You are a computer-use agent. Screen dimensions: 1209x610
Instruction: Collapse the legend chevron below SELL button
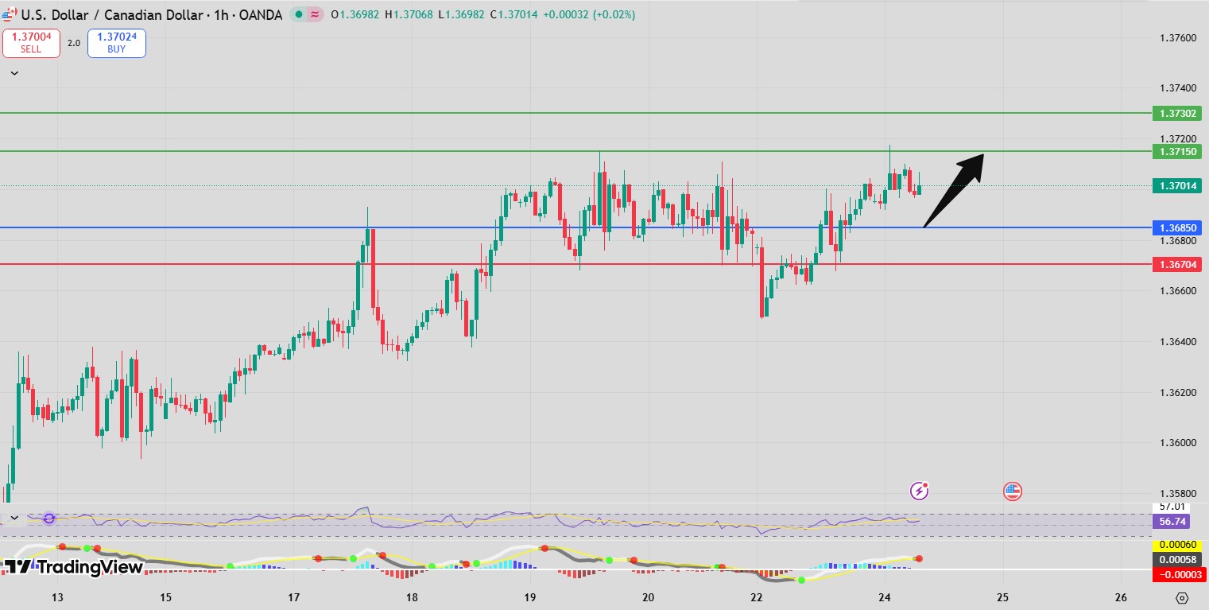click(14, 73)
